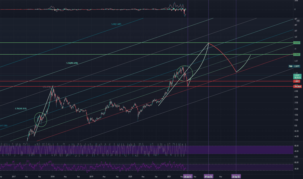Click the 40T tick on price scale
The width and height of the screenshot is (303, 179).
(x=296, y=19)
